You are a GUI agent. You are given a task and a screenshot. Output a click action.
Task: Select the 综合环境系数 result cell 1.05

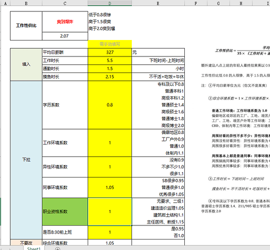pyautogui.click(x=110, y=243)
